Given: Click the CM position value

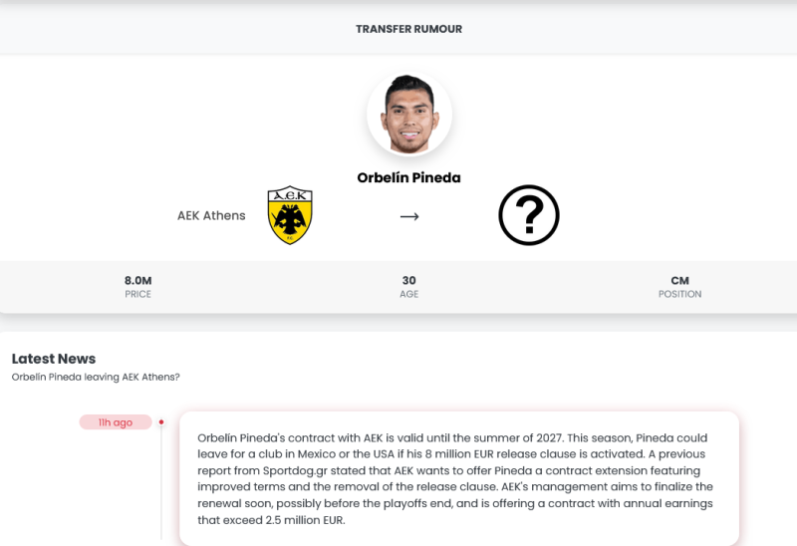Looking at the screenshot, I should click(679, 281).
